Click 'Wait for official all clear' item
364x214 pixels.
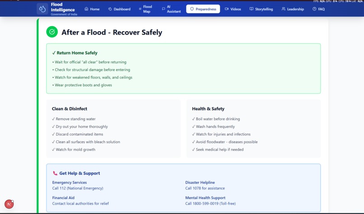point(90,62)
